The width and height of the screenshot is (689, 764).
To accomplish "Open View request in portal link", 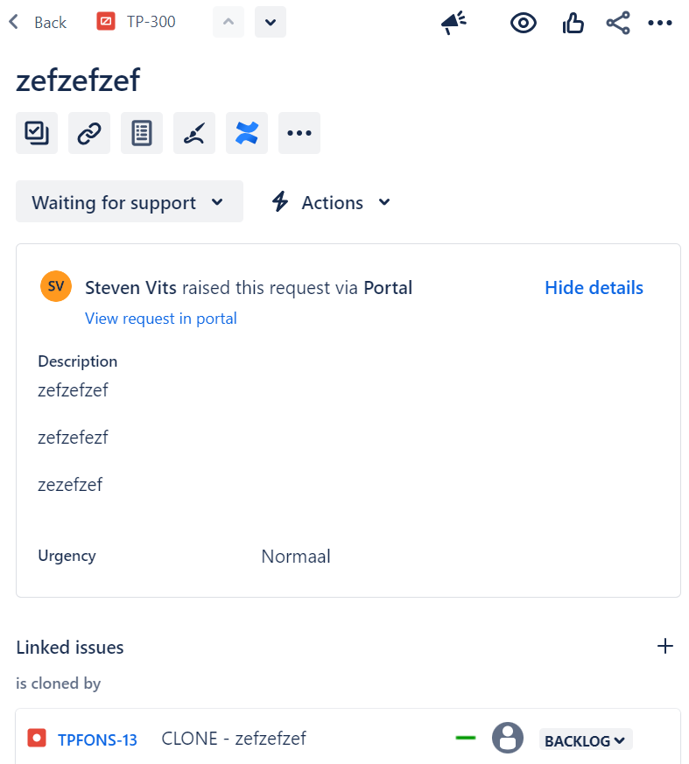I will 161,319.
